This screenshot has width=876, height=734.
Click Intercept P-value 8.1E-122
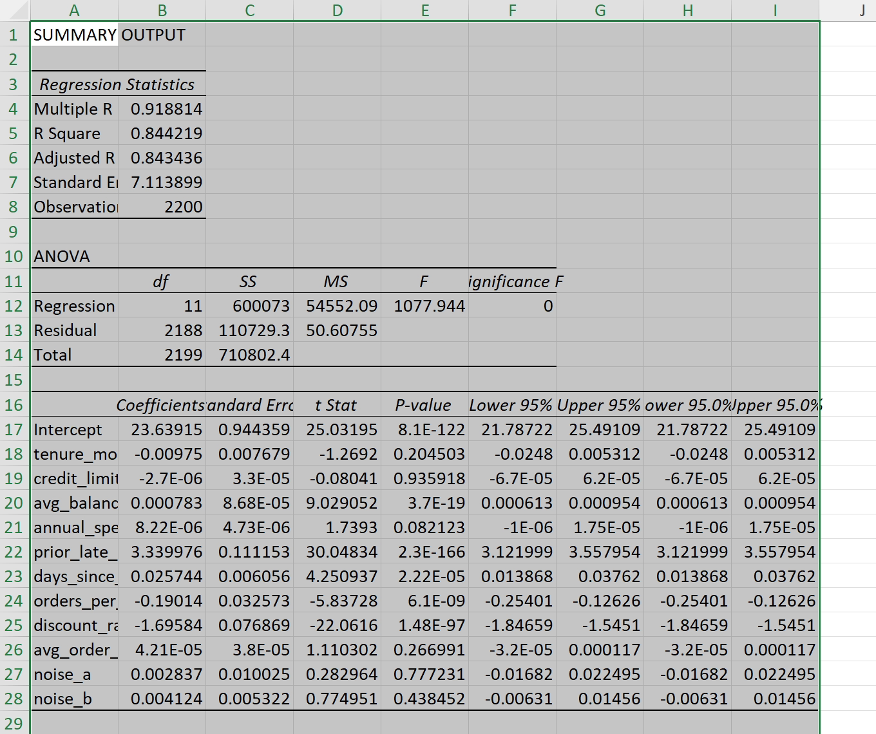[425, 429]
